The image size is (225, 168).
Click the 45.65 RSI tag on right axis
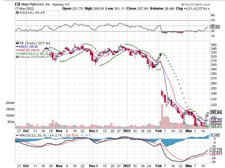pos(215,27)
